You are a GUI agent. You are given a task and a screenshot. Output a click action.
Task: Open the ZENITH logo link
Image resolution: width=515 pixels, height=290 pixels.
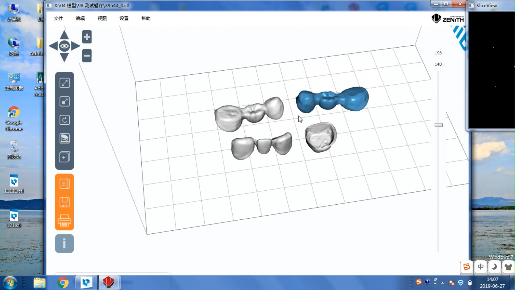coord(447,19)
